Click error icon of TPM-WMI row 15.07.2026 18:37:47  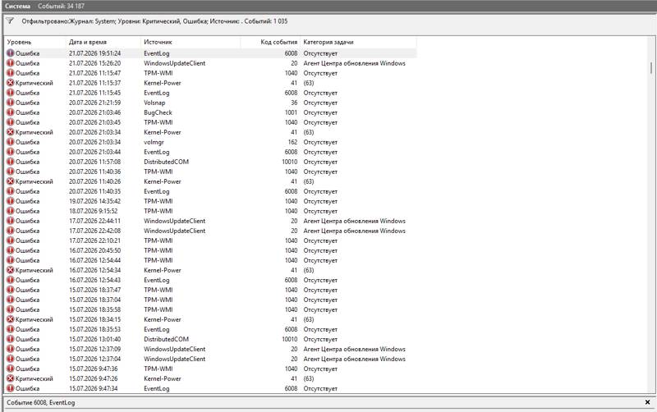(11, 290)
